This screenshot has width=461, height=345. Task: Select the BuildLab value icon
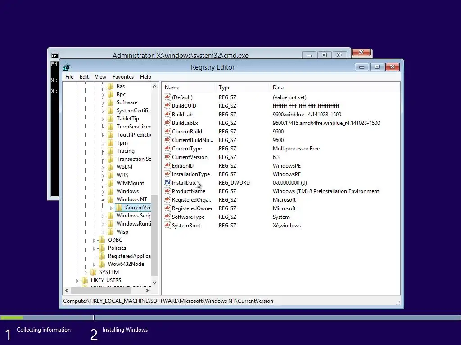[167, 114]
